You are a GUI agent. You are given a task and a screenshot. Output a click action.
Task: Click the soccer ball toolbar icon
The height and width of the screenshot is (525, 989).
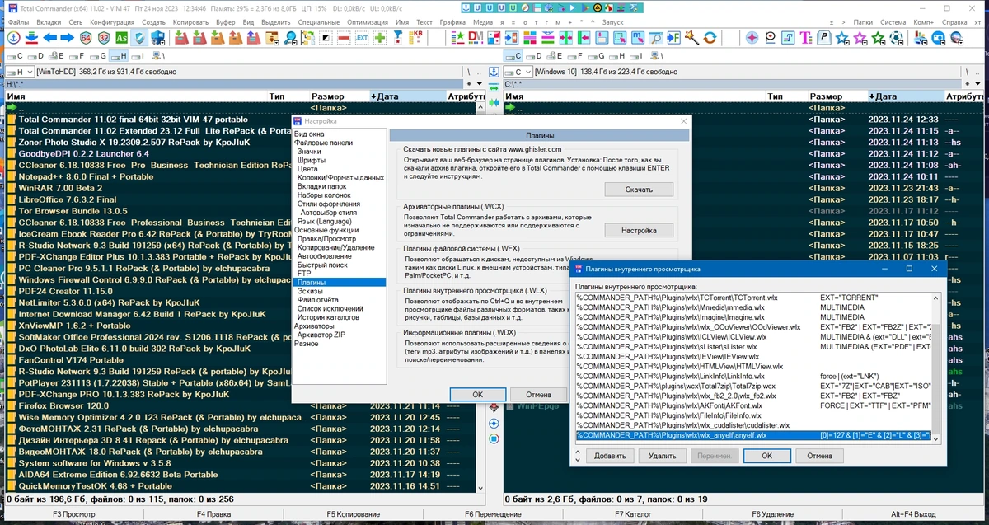coord(896,38)
